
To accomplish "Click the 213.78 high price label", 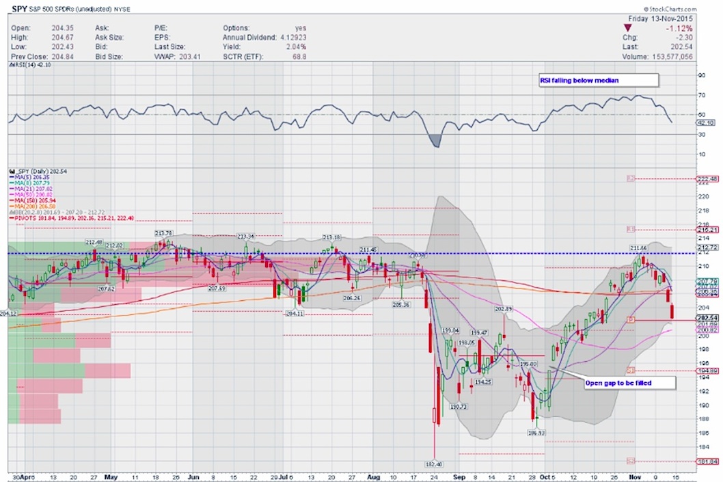I will [164, 233].
